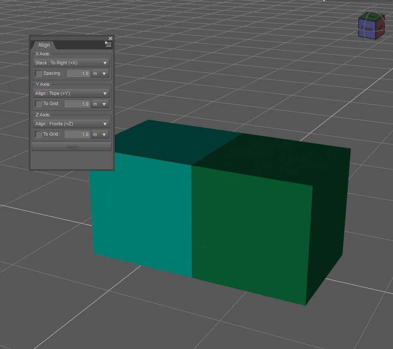393x349 pixels.
Task: Close the Align pane
Action: point(110,38)
